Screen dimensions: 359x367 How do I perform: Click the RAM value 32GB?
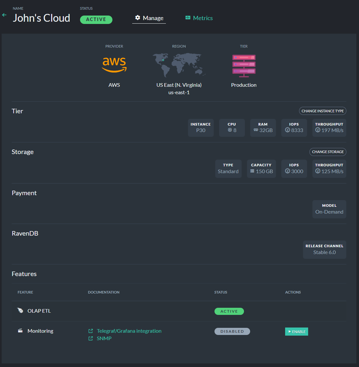(266, 130)
